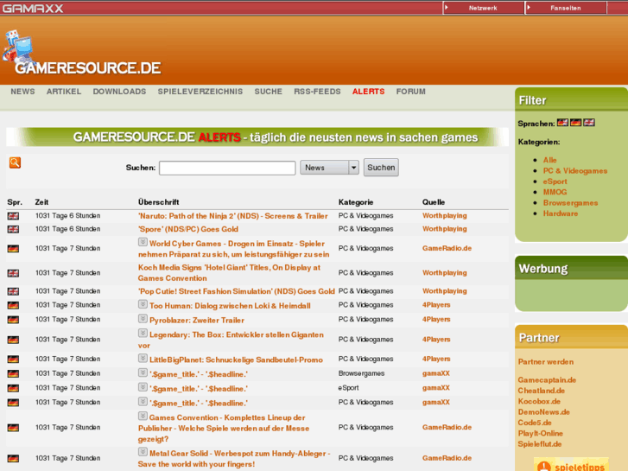The image size is (628, 471).
Task: Click the German flag in the Too Human row
Action: [x=13, y=305]
